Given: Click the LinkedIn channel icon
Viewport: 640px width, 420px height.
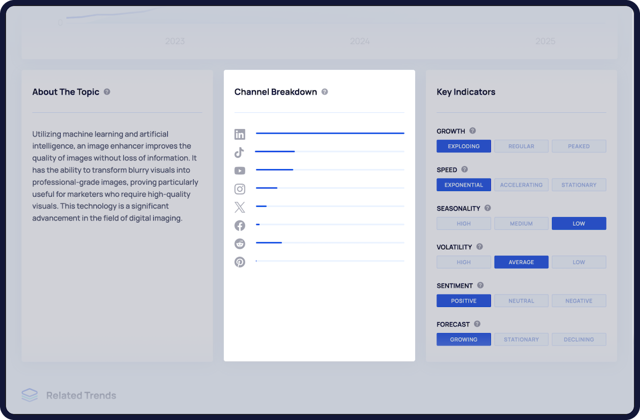Looking at the screenshot, I should point(240,134).
